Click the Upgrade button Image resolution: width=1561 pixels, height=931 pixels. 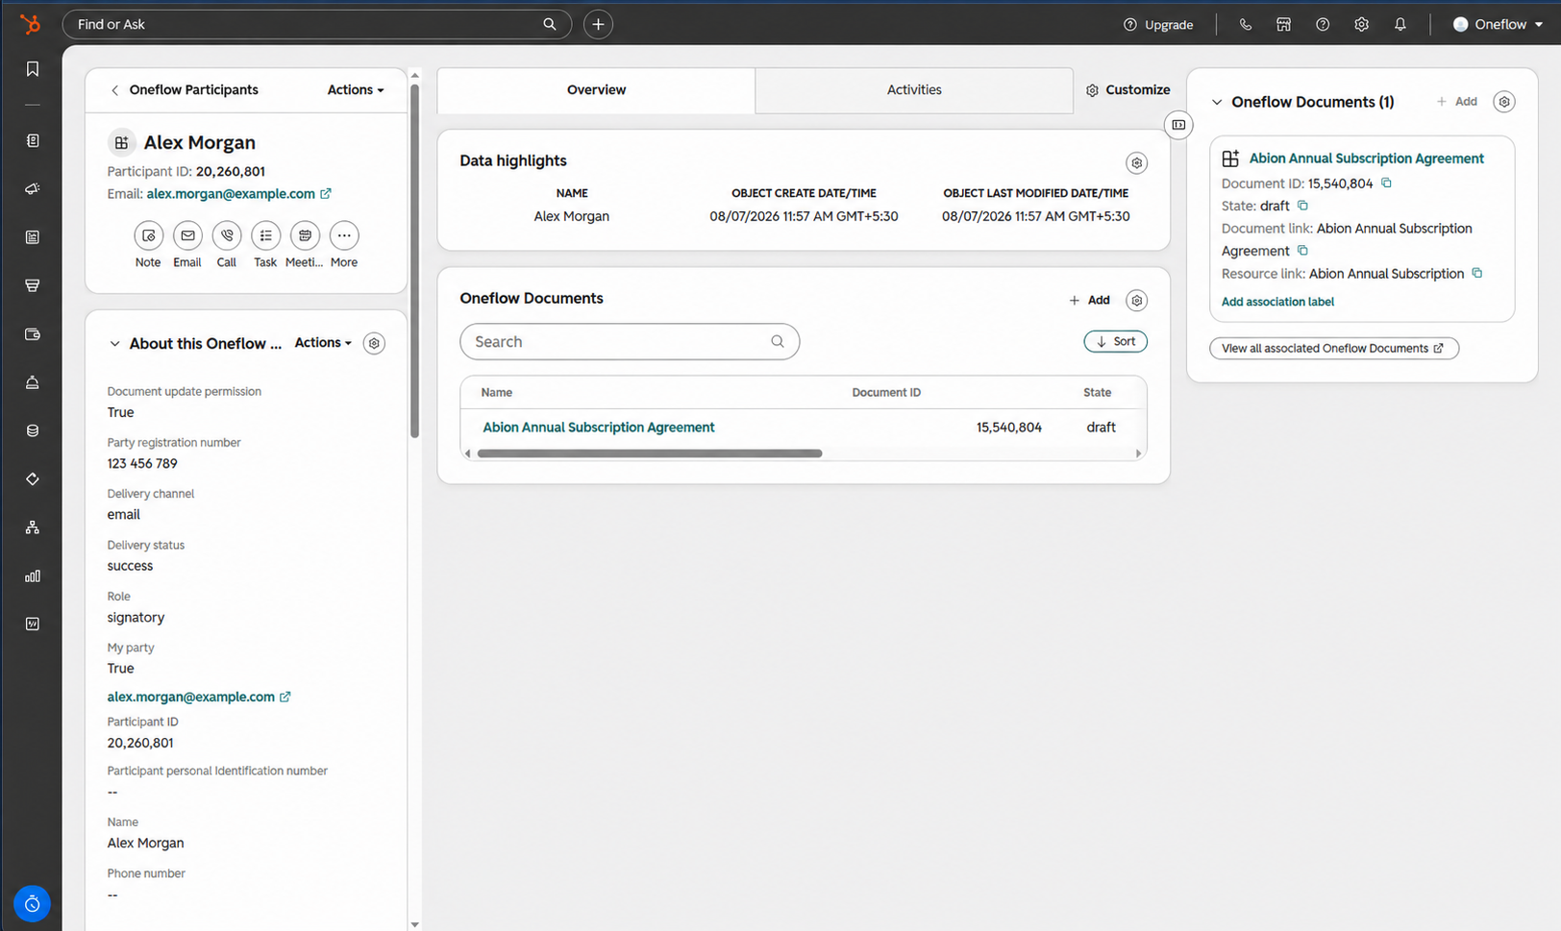pos(1158,24)
